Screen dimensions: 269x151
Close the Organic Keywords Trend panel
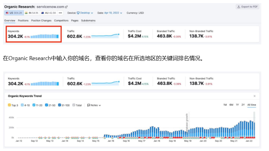point(255,96)
